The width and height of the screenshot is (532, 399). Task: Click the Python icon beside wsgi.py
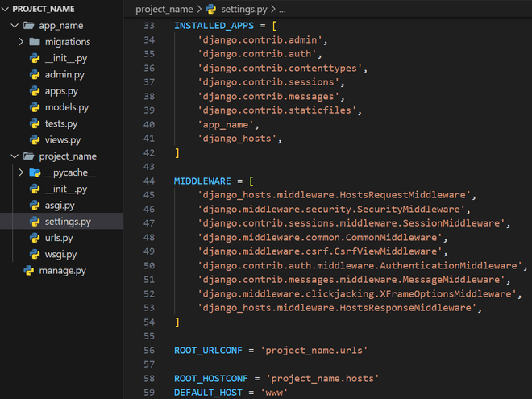[35, 255]
